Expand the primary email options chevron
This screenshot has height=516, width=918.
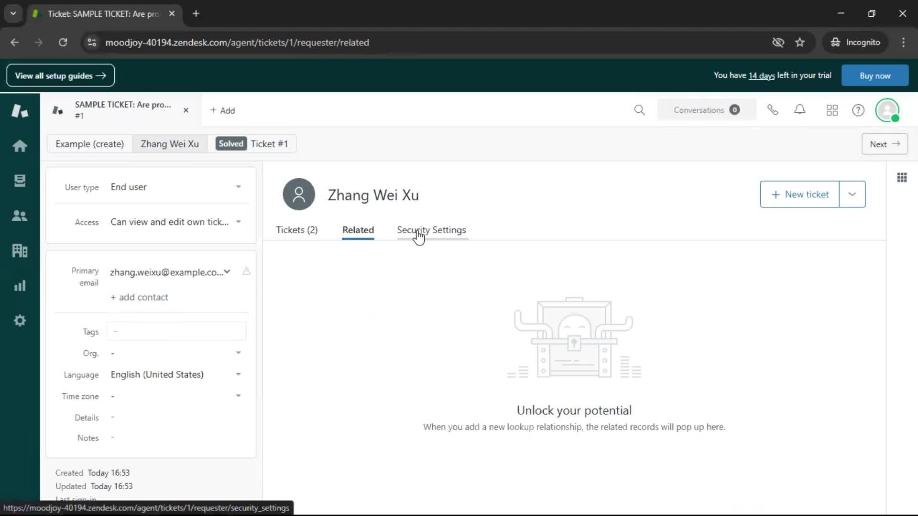tap(227, 272)
